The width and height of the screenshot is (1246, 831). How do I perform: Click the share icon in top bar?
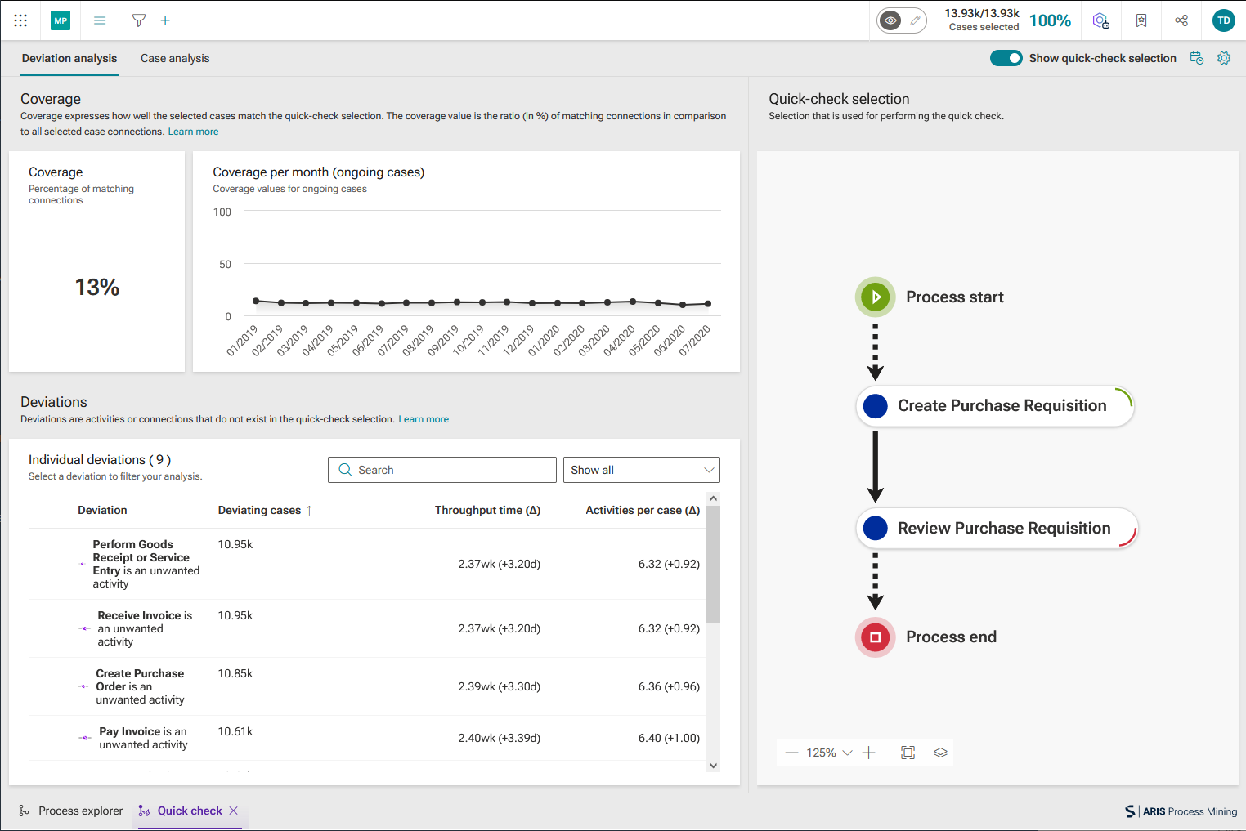point(1181,20)
